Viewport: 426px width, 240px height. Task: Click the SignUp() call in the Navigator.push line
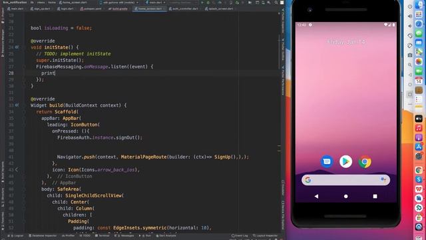pyautogui.click(x=226, y=157)
